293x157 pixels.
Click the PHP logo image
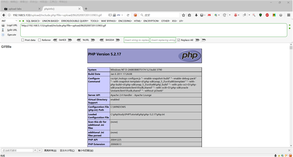point(190,56)
